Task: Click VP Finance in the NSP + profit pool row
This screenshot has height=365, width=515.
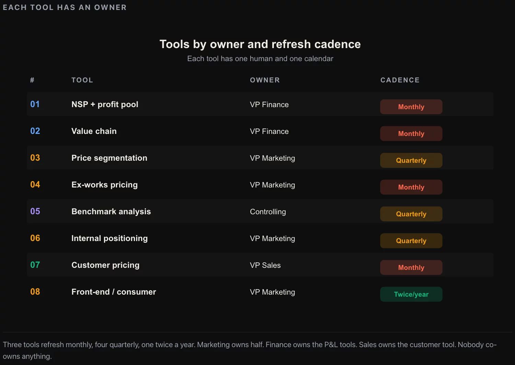Action: point(269,105)
